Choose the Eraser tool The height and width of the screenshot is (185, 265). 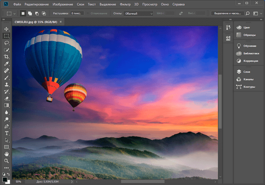pos(7,98)
